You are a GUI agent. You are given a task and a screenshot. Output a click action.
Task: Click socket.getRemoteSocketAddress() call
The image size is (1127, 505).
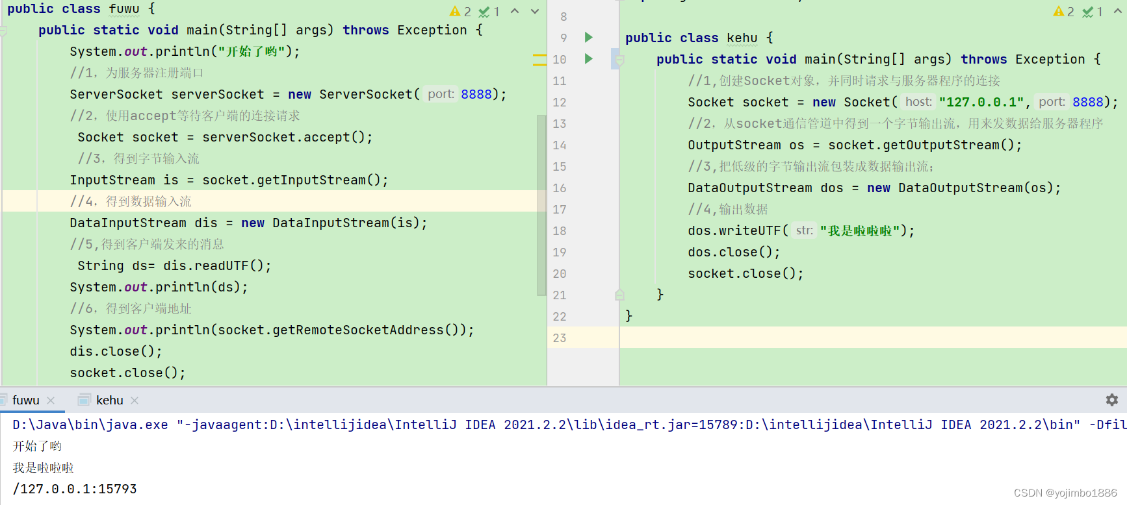click(338, 330)
